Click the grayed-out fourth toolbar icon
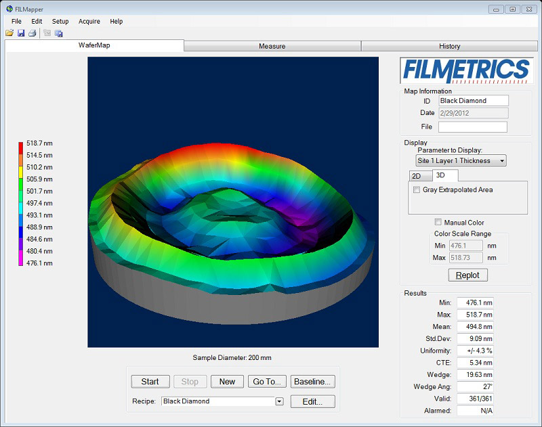 tap(47, 33)
